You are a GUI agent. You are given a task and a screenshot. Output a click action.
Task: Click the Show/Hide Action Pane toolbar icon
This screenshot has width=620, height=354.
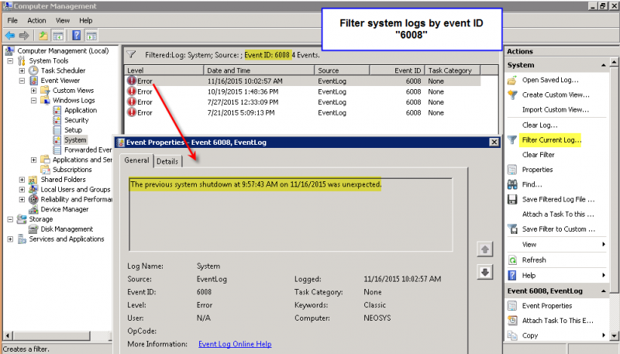tap(91, 36)
